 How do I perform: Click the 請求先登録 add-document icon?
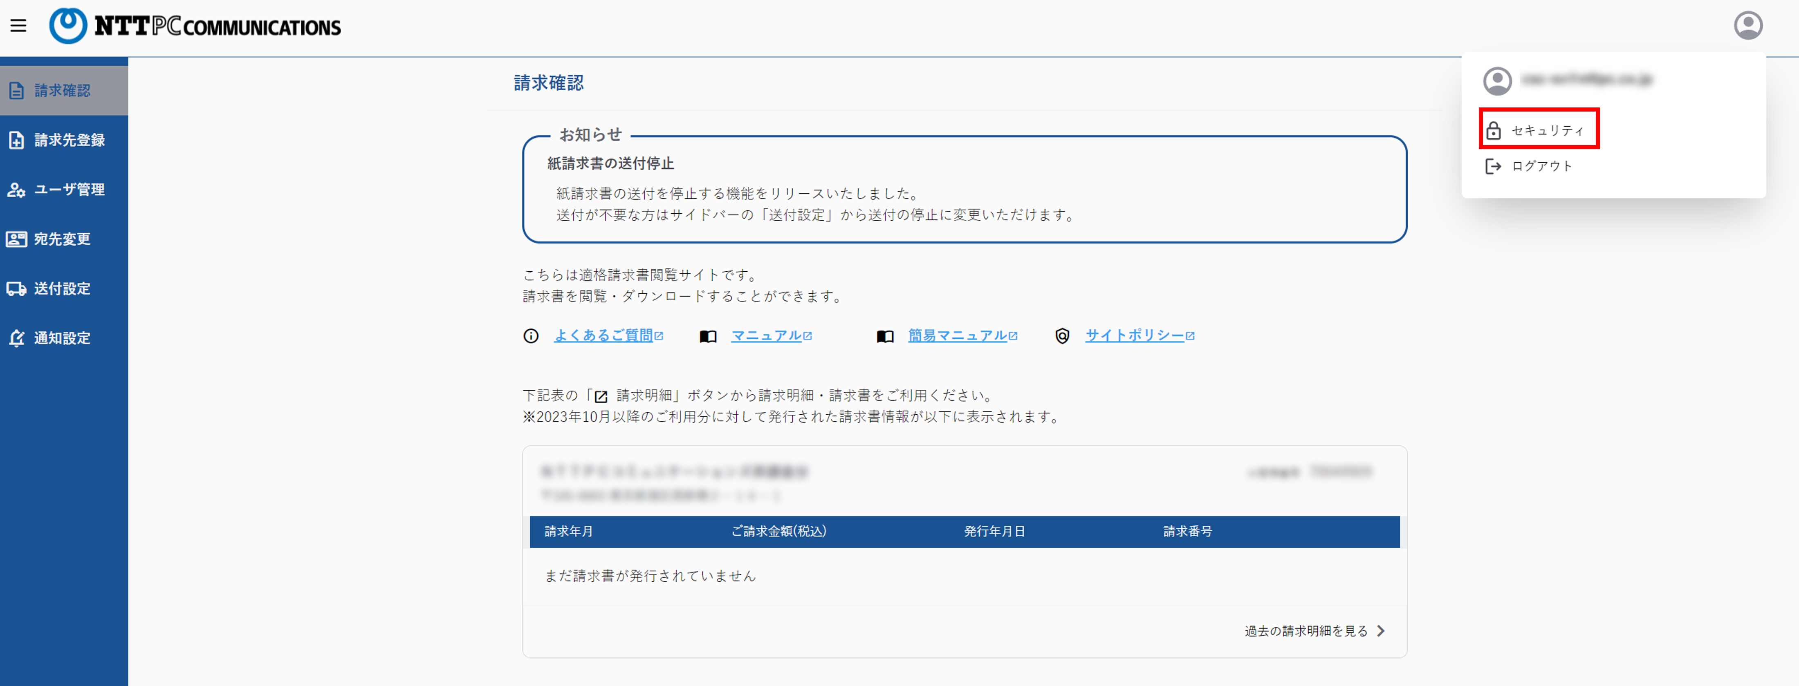17,140
